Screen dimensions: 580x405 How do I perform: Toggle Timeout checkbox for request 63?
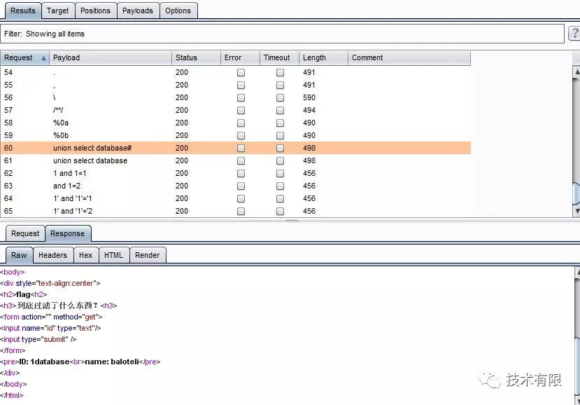pyautogui.click(x=280, y=186)
